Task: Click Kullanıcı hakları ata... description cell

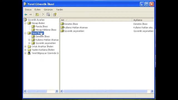Action: pos(144,27)
